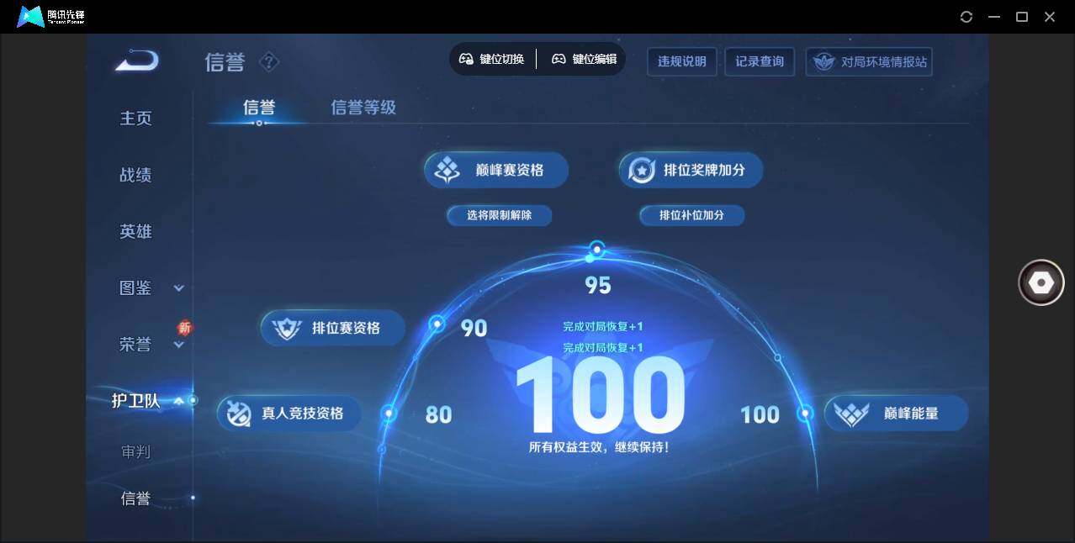Viewport: 1075px width, 543px height.
Task: Click the 键位编辑 gamepad icon
Action: (559, 59)
